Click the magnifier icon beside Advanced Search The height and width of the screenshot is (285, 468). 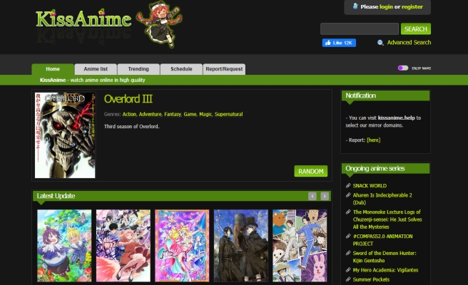pyautogui.click(x=380, y=43)
